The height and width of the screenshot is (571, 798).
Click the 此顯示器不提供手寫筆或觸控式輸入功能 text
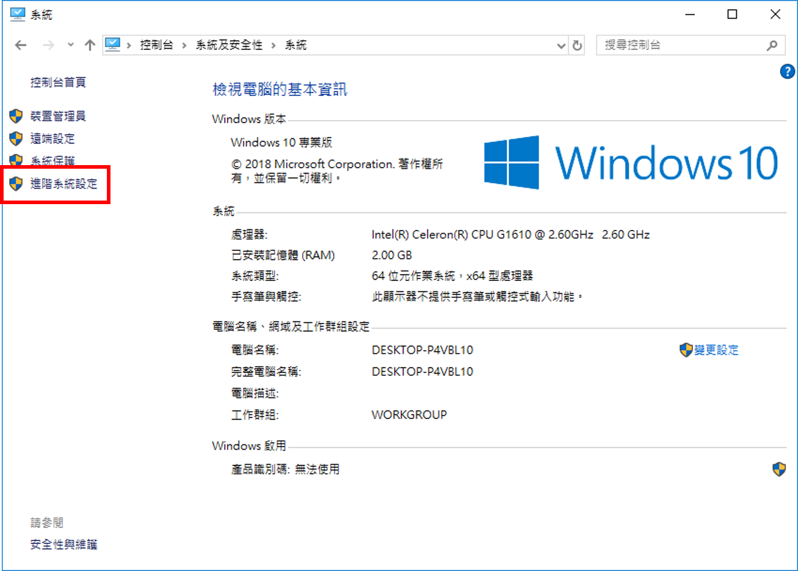477,297
